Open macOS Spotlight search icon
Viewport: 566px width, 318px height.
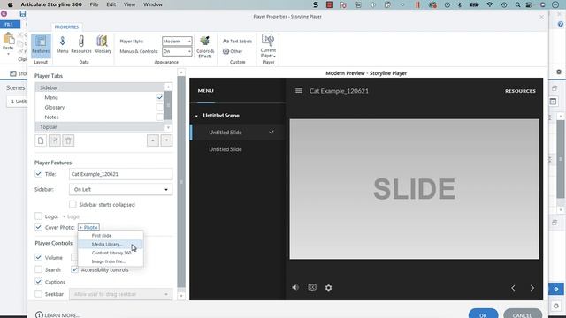pyautogui.click(x=517, y=4)
